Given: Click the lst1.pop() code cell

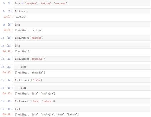Looking at the screenshot, I should pos(82,11).
